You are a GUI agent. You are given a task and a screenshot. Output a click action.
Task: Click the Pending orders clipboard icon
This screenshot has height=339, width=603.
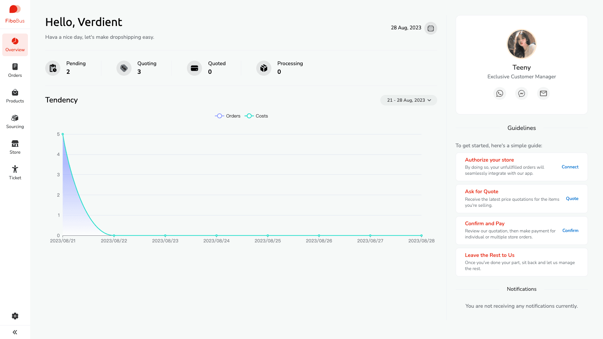point(53,68)
